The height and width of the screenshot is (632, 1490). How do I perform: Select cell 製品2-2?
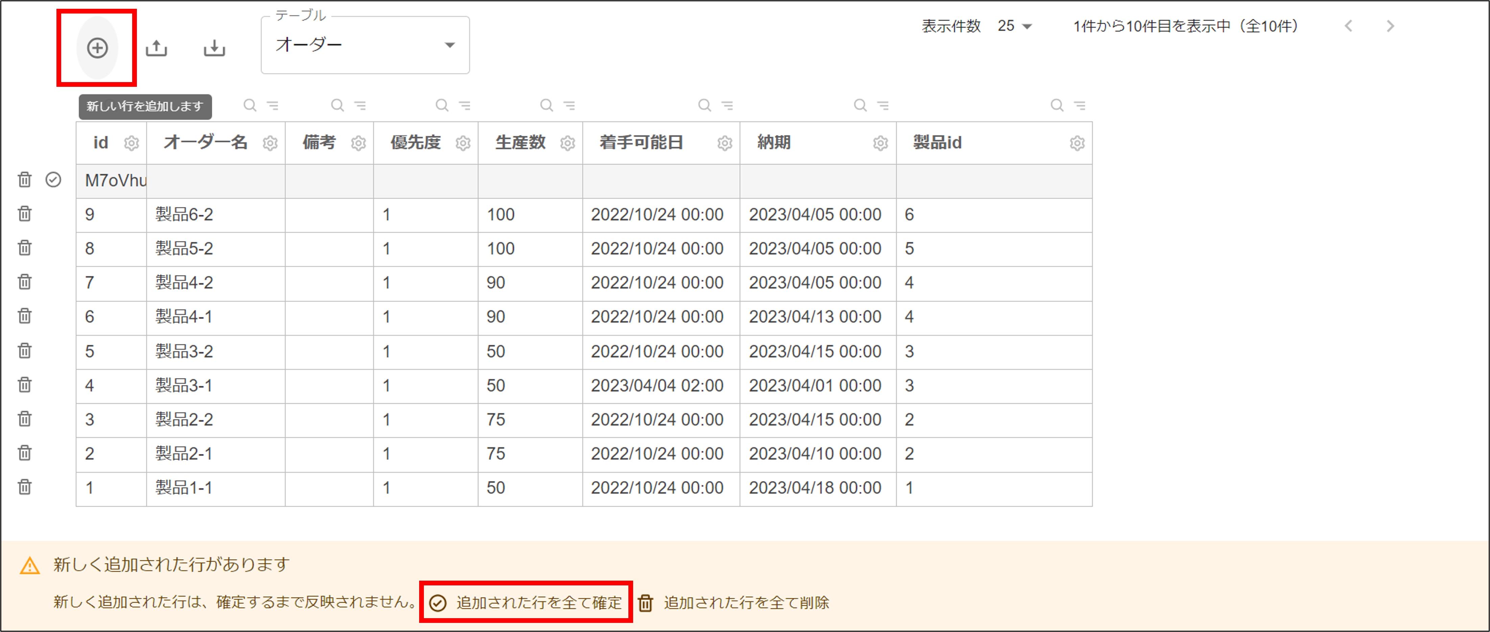[x=216, y=420]
